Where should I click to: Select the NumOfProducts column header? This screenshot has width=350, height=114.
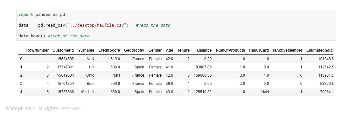(230, 50)
